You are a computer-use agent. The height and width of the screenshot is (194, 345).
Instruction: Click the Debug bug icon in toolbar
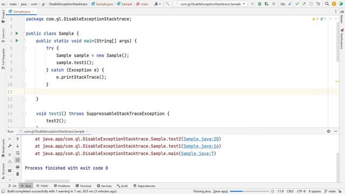[x=260, y=4]
